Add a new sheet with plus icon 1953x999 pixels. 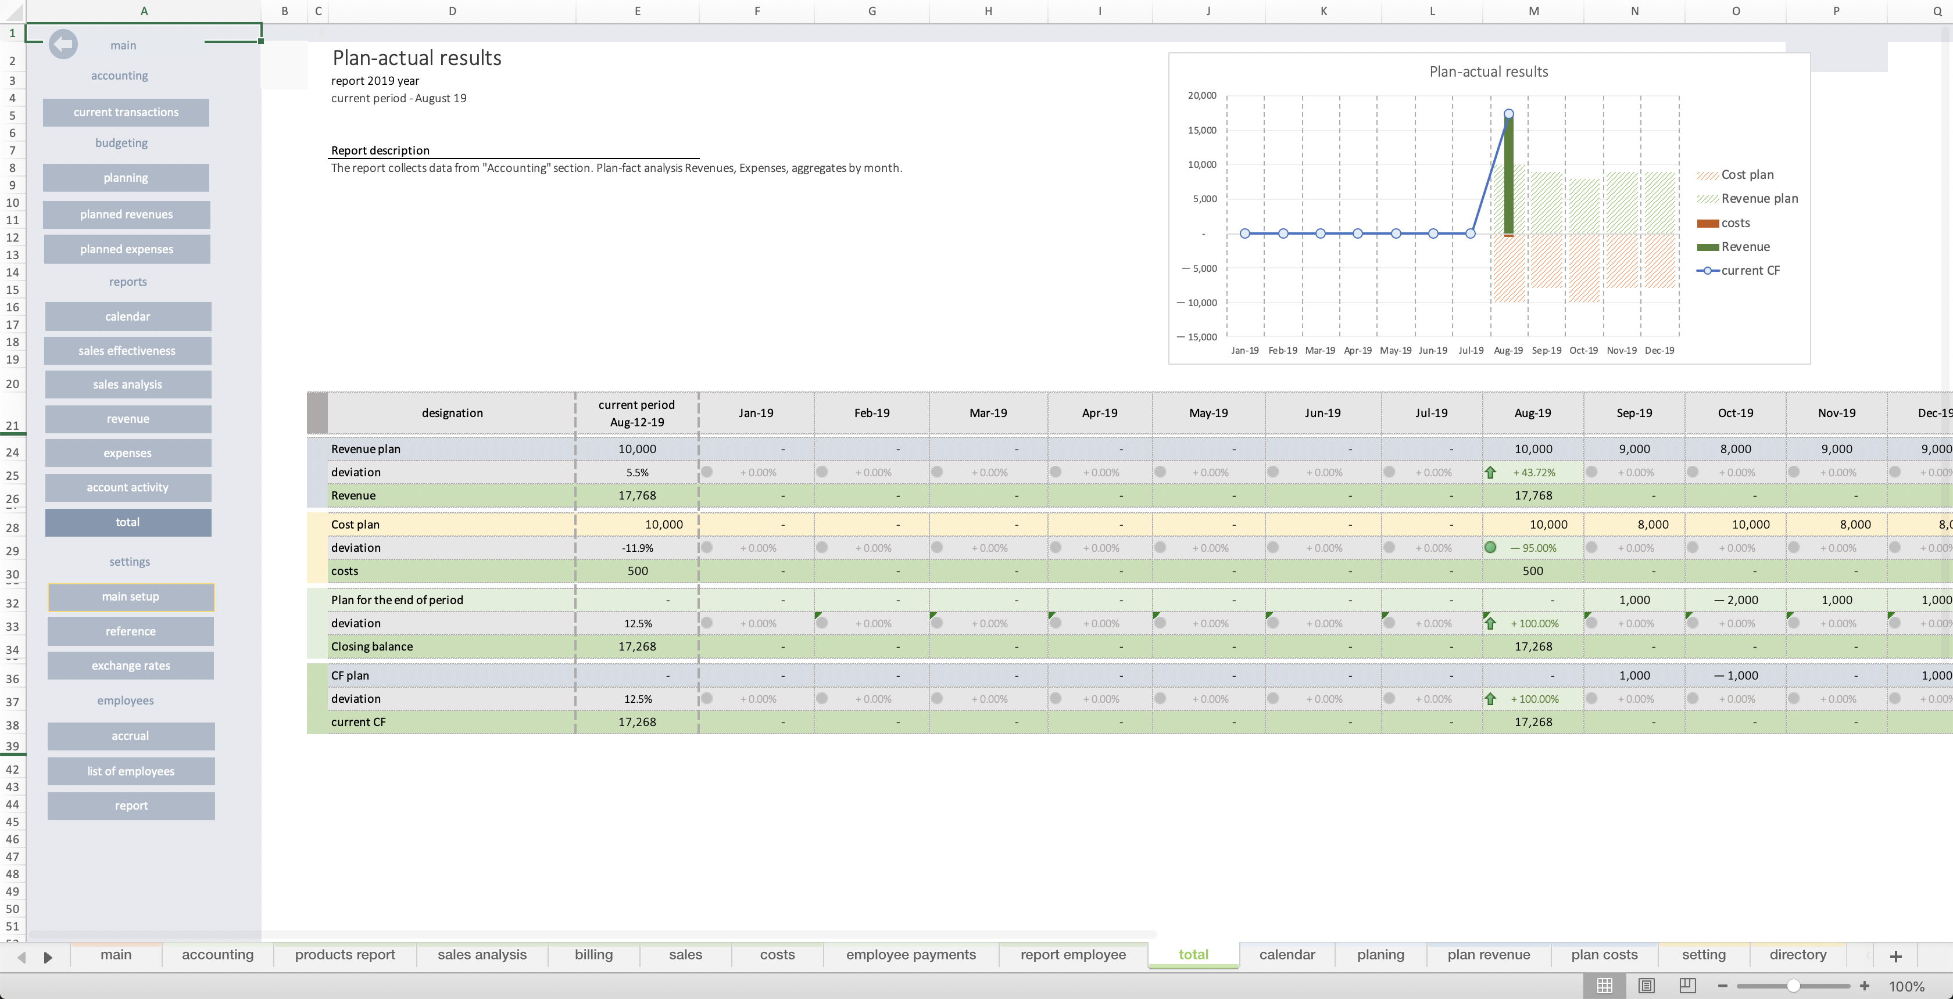[x=1895, y=956]
